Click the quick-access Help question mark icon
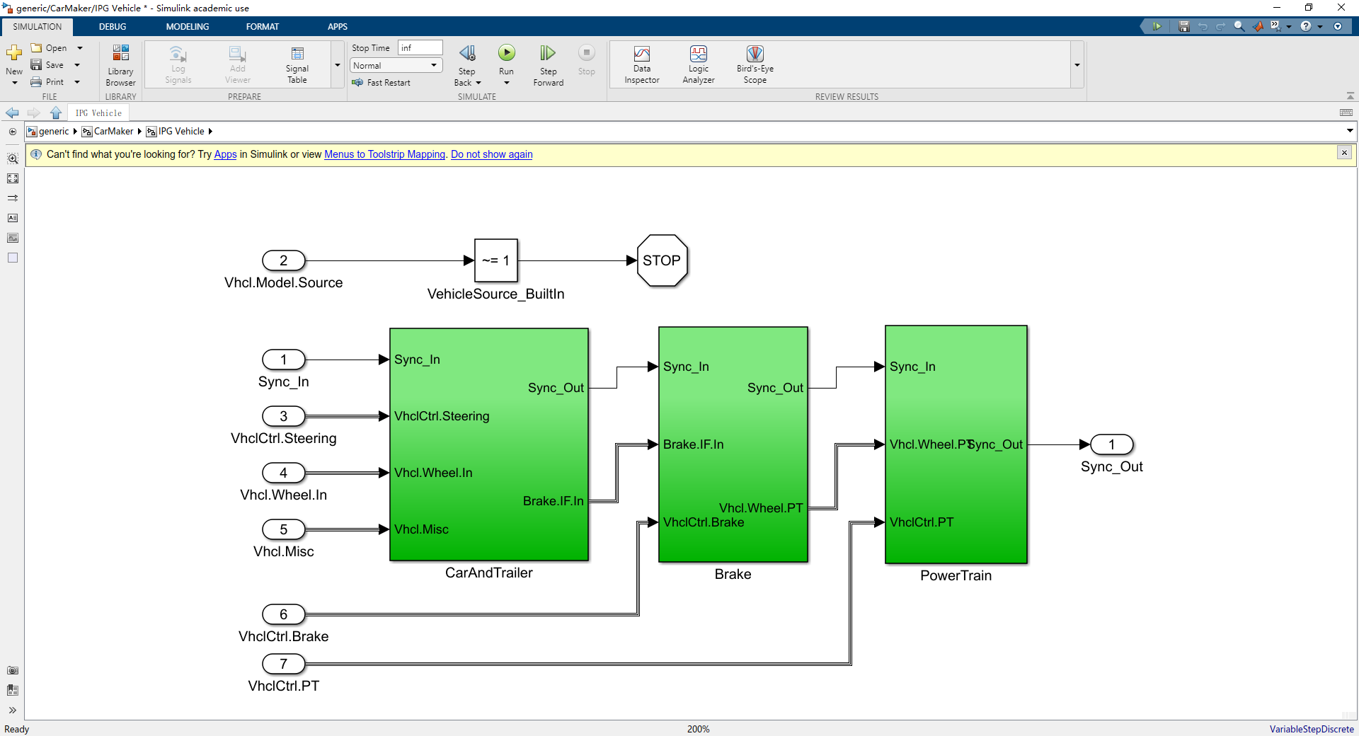1359x736 pixels. (x=1306, y=26)
